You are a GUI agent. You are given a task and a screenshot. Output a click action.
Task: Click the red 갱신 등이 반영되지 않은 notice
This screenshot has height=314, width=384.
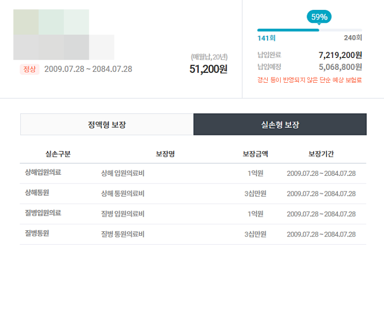coord(310,80)
